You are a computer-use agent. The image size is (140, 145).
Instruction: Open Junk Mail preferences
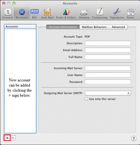click(x=47, y=13)
